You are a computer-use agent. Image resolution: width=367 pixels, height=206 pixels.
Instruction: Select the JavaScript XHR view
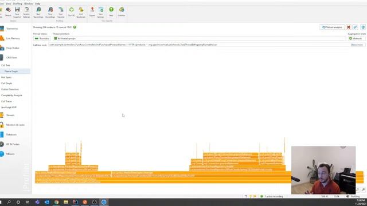point(9,108)
